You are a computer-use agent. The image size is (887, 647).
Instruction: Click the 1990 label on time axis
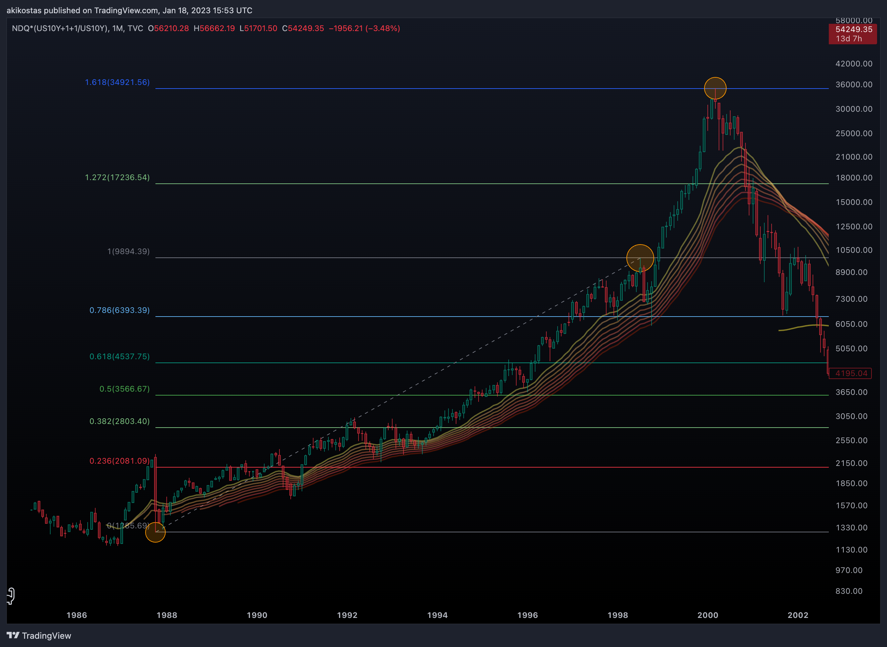(x=257, y=615)
